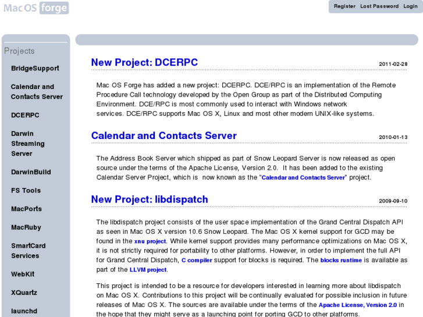Go to XQuartz project
The width and height of the screenshot is (423, 317).
(24, 293)
